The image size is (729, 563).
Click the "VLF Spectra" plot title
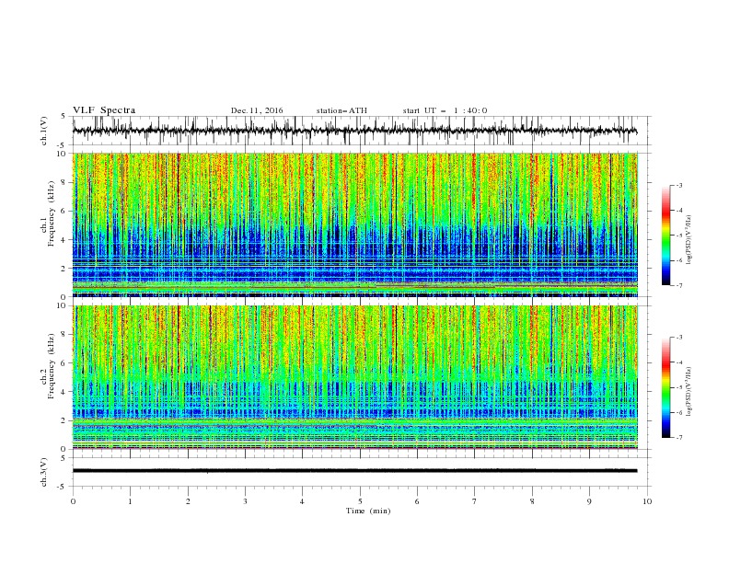tap(104, 110)
